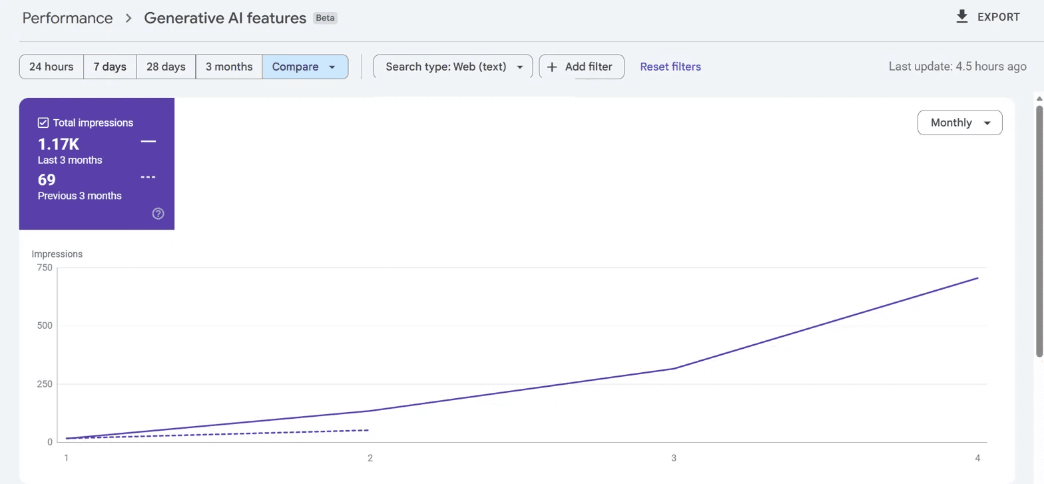Click the scrollbar up arrow

[x=1039, y=99]
